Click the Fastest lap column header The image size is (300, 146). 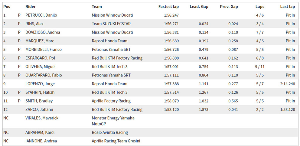point(168,7)
